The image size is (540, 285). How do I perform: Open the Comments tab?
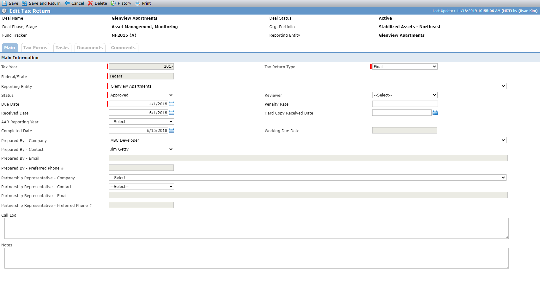tap(123, 47)
